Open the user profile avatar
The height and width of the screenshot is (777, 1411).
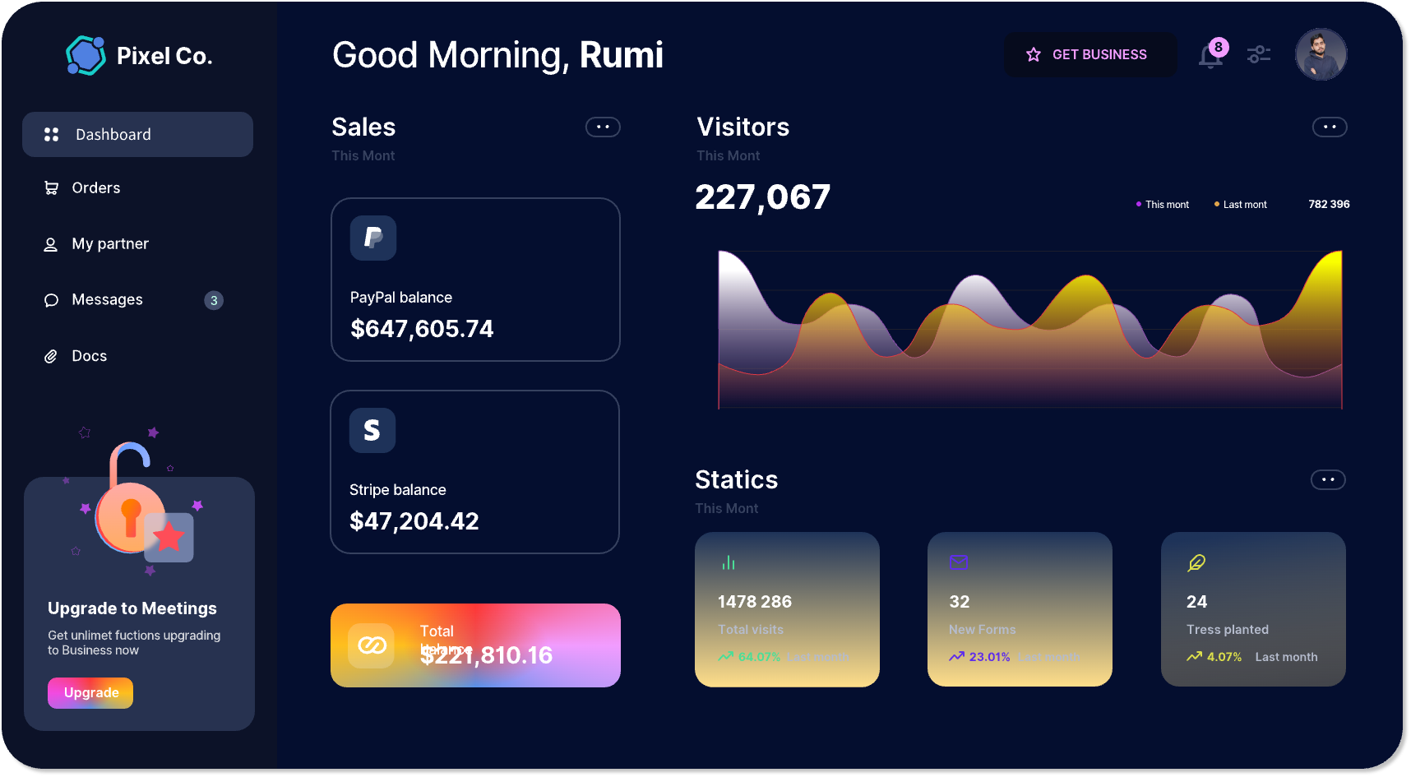[x=1321, y=54]
